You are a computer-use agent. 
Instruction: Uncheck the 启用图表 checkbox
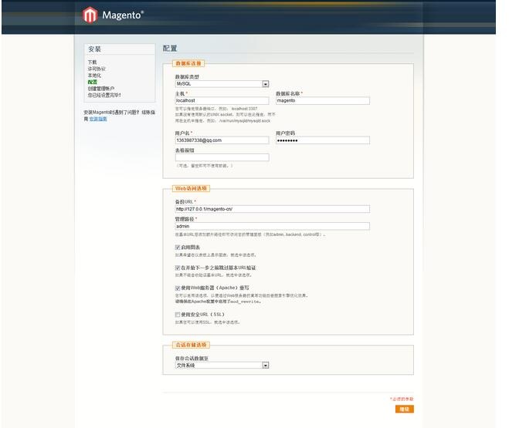178,248
